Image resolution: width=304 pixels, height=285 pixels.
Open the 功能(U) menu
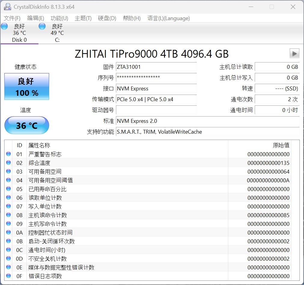pyautogui.click(x=59, y=18)
